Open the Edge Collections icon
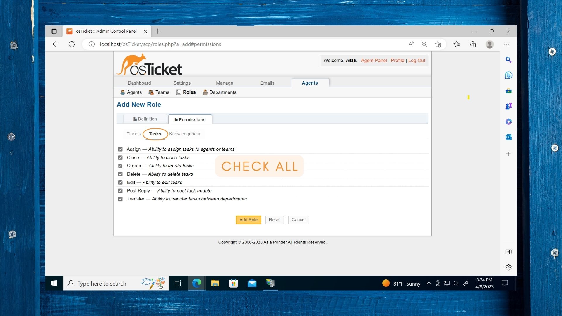This screenshot has height=316, width=562. pyautogui.click(x=473, y=44)
